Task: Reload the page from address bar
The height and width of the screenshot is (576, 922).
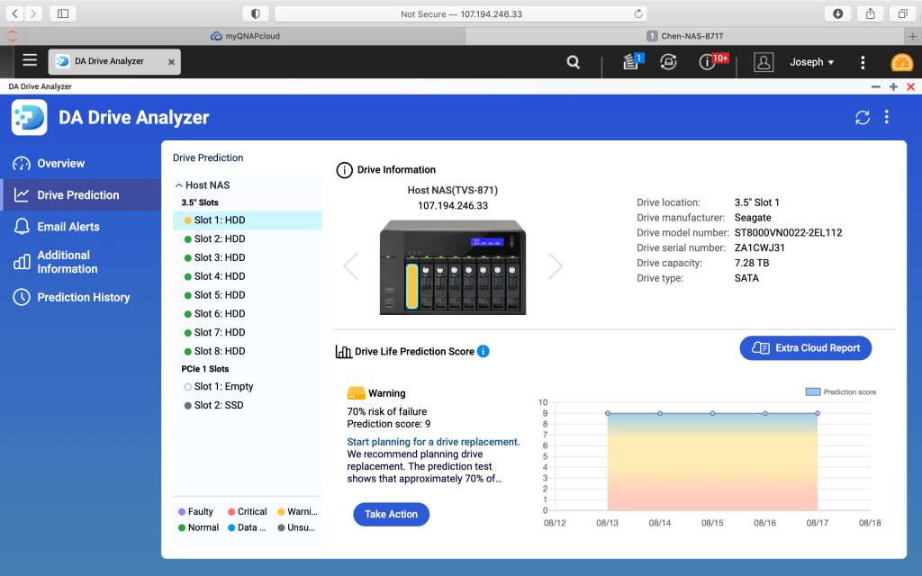Action: tap(638, 13)
